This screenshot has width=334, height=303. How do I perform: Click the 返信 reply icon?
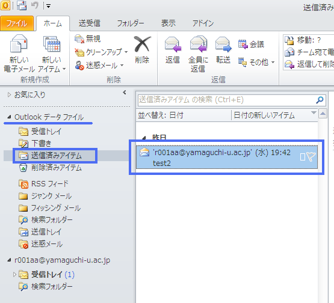(173, 50)
